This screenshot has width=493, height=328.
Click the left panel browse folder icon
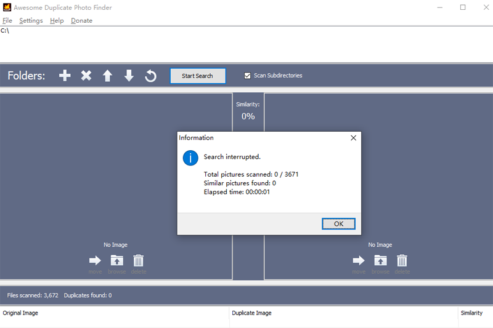(x=116, y=260)
